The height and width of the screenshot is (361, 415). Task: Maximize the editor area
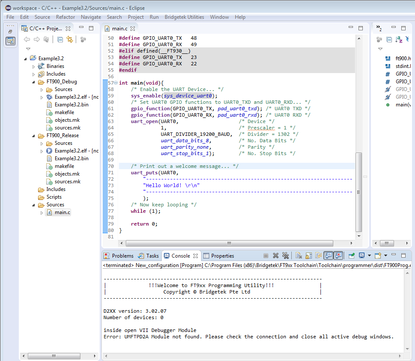(x=361, y=28)
